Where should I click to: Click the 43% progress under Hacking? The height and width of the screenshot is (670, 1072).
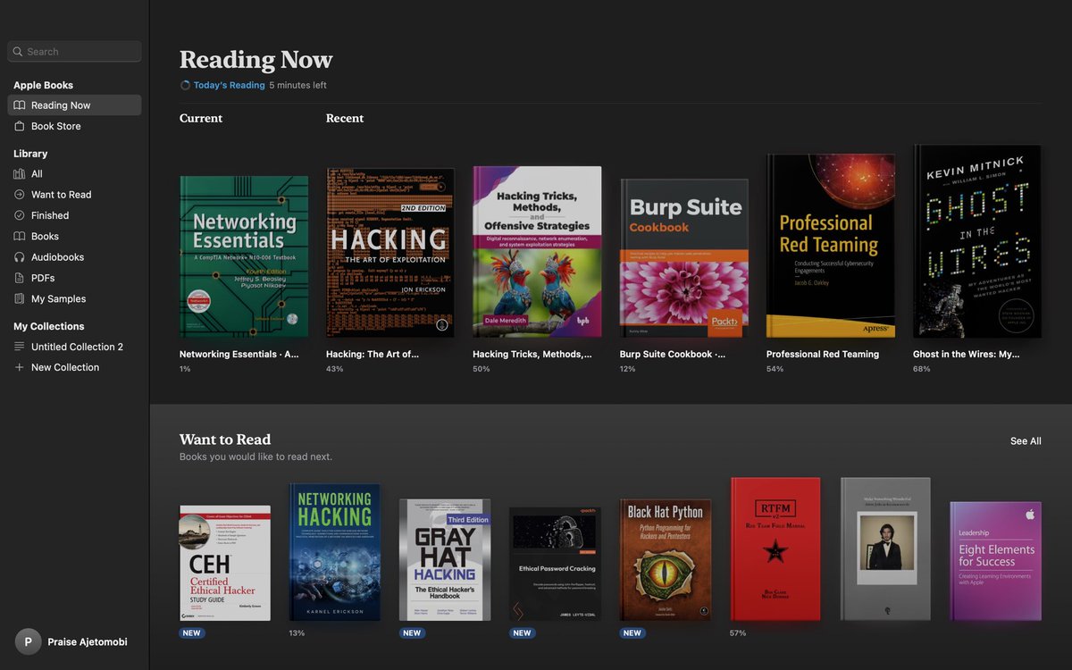pos(335,369)
